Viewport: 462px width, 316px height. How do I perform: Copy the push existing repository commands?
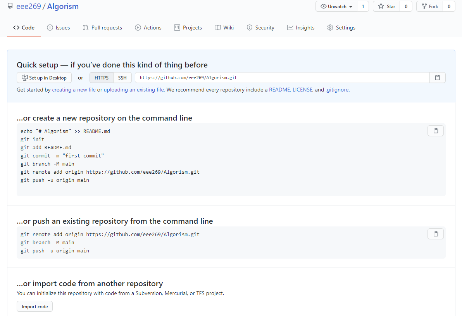click(436, 234)
